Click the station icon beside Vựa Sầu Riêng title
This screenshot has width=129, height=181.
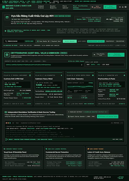7,17
